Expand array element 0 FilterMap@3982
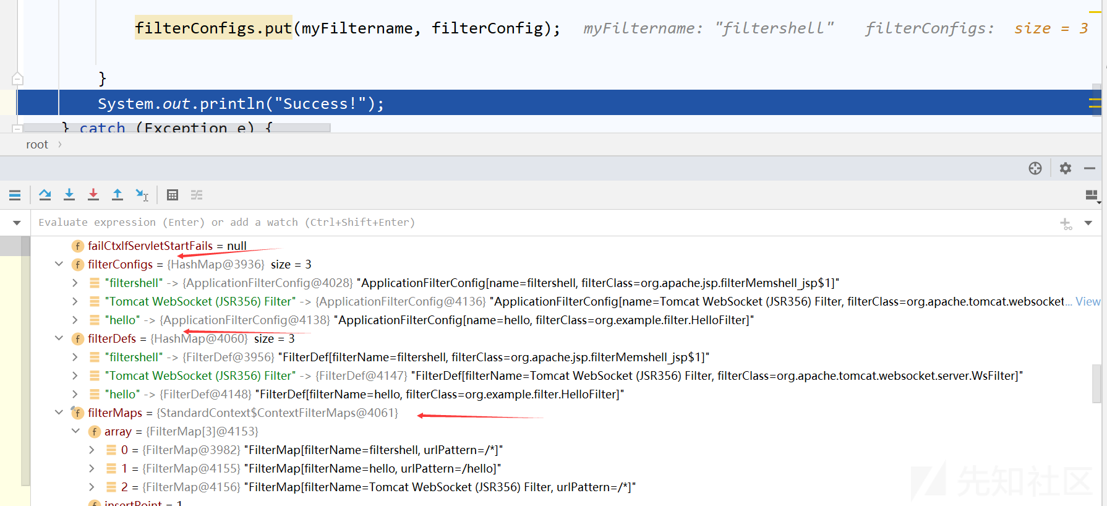This screenshot has height=506, width=1107. 92,450
